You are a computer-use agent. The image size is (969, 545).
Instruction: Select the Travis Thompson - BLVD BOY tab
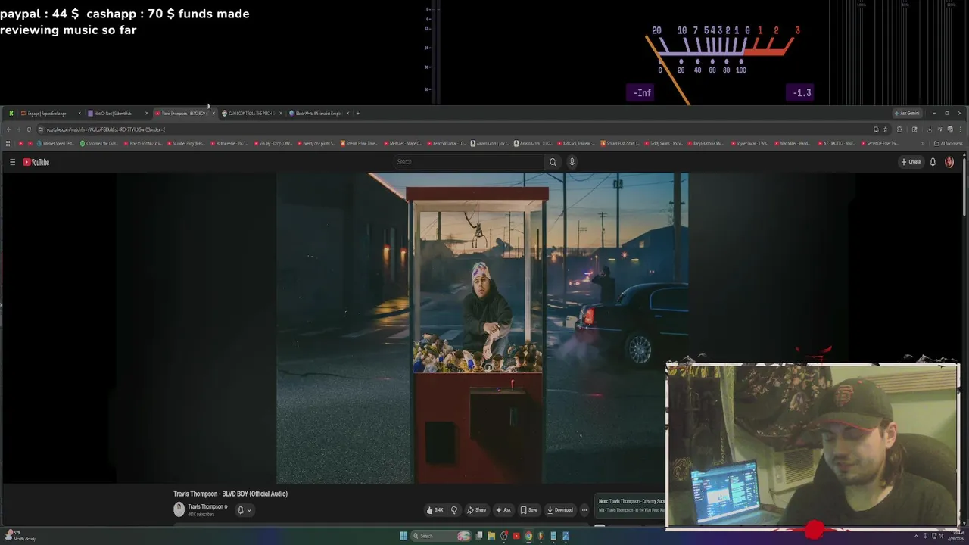(184, 114)
